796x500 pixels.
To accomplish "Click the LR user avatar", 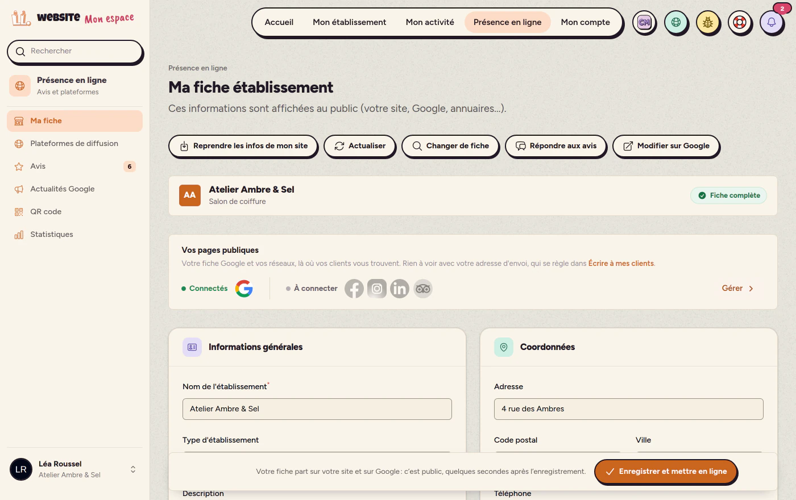I will coord(21,469).
